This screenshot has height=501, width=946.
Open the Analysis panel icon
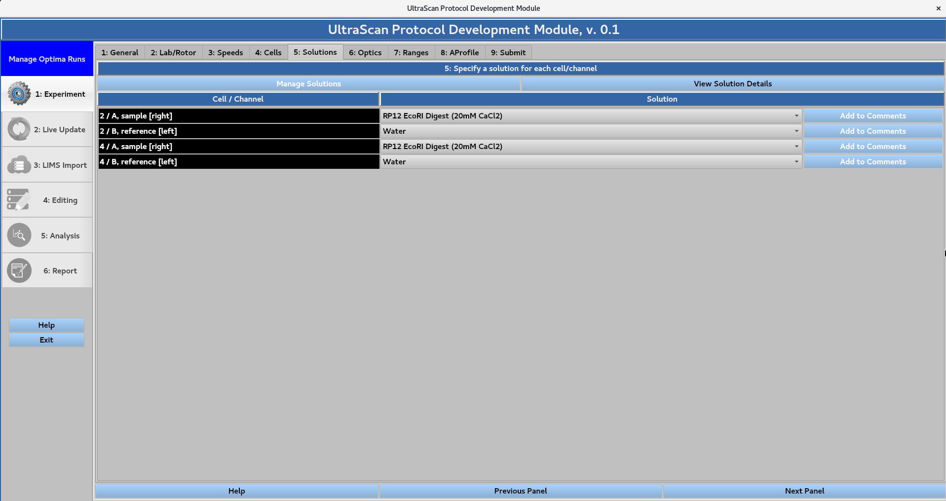pos(19,235)
